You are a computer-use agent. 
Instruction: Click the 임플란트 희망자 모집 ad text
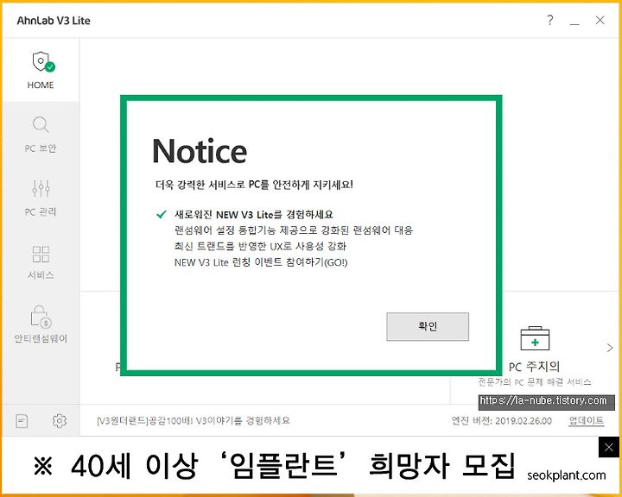click(x=275, y=465)
